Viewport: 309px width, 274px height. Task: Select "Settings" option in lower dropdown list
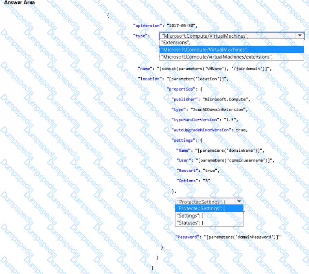tap(191, 216)
